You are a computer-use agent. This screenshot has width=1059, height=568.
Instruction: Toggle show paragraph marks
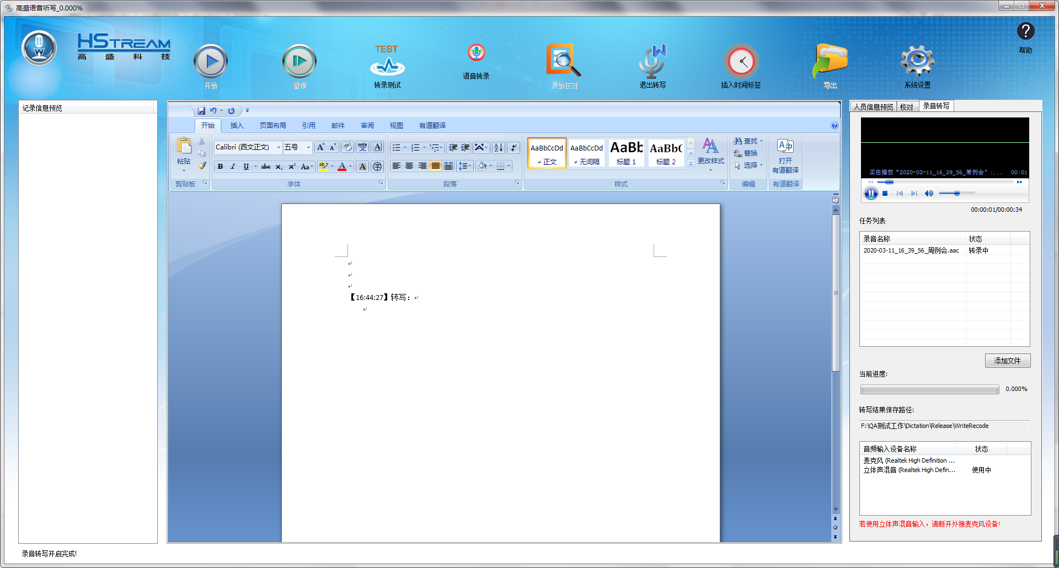click(x=514, y=148)
